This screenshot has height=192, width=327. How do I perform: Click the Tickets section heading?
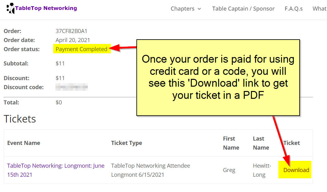(20, 119)
